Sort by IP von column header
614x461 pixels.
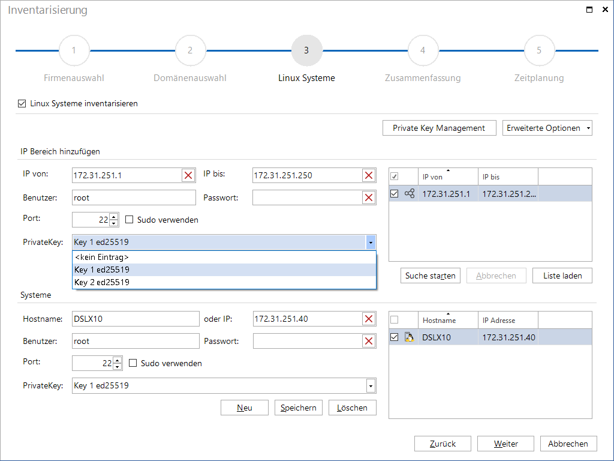pyautogui.click(x=448, y=177)
